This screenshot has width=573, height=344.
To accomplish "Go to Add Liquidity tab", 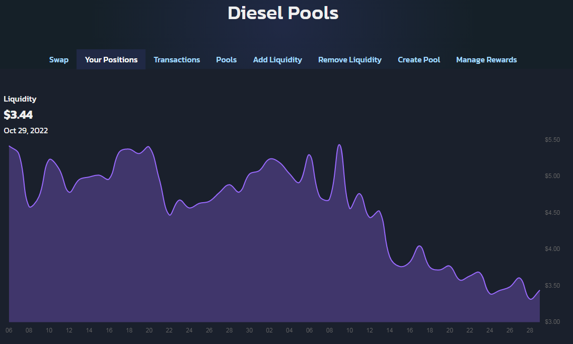I will pyautogui.click(x=277, y=59).
